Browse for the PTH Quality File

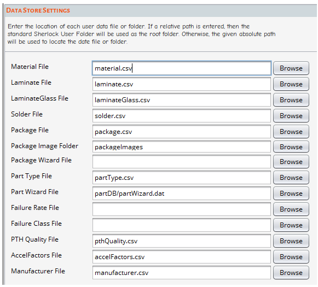[x=291, y=241]
